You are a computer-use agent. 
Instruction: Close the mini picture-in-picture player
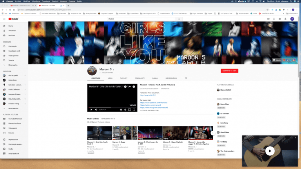point(296,138)
